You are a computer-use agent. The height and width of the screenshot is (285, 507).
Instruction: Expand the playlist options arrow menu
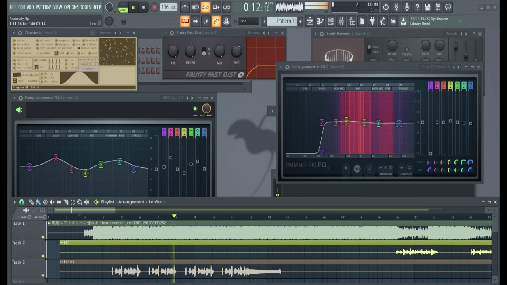tap(15, 202)
